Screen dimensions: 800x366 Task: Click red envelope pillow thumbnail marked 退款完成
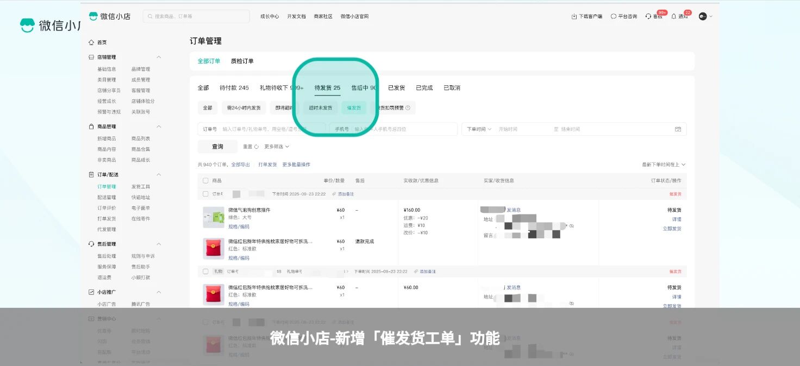214,249
